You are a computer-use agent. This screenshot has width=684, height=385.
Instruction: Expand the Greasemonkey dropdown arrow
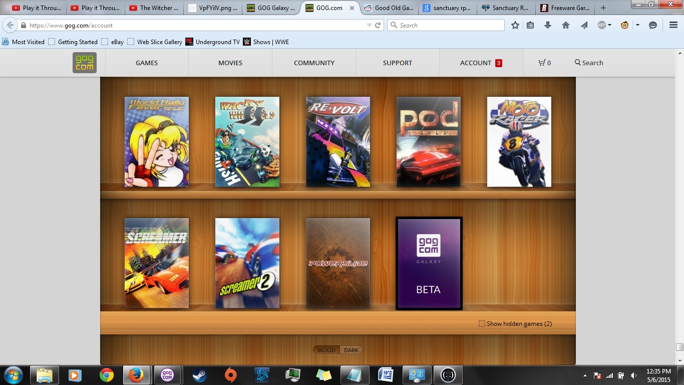637,25
